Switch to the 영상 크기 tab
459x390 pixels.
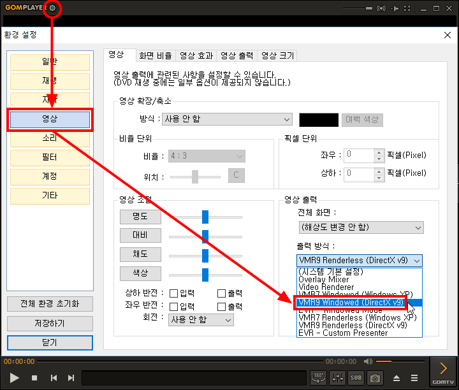tap(277, 55)
